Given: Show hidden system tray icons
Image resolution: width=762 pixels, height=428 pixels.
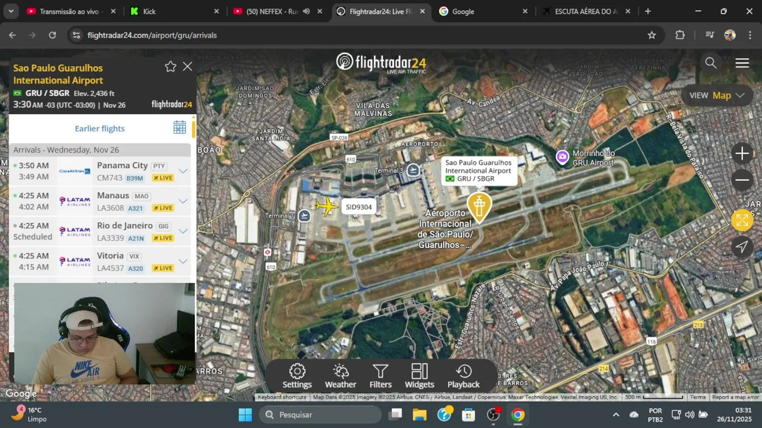Looking at the screenshot, I should coord(616,415).
